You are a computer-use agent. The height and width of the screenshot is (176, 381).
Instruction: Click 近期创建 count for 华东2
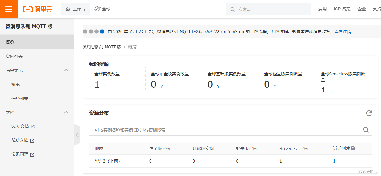[334, 161]
